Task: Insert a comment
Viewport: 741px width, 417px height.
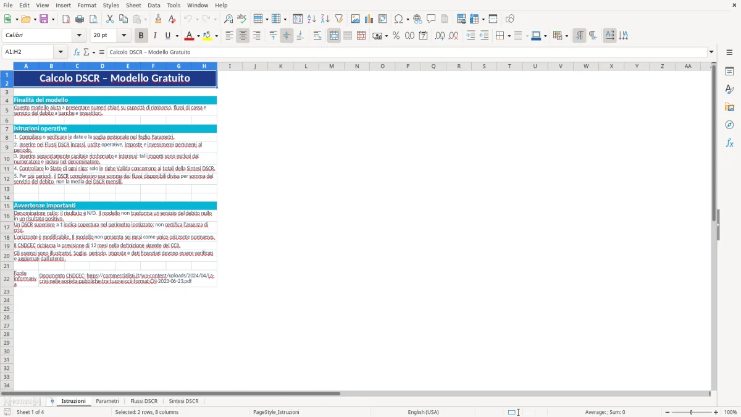Action: [x=431, y=19]
